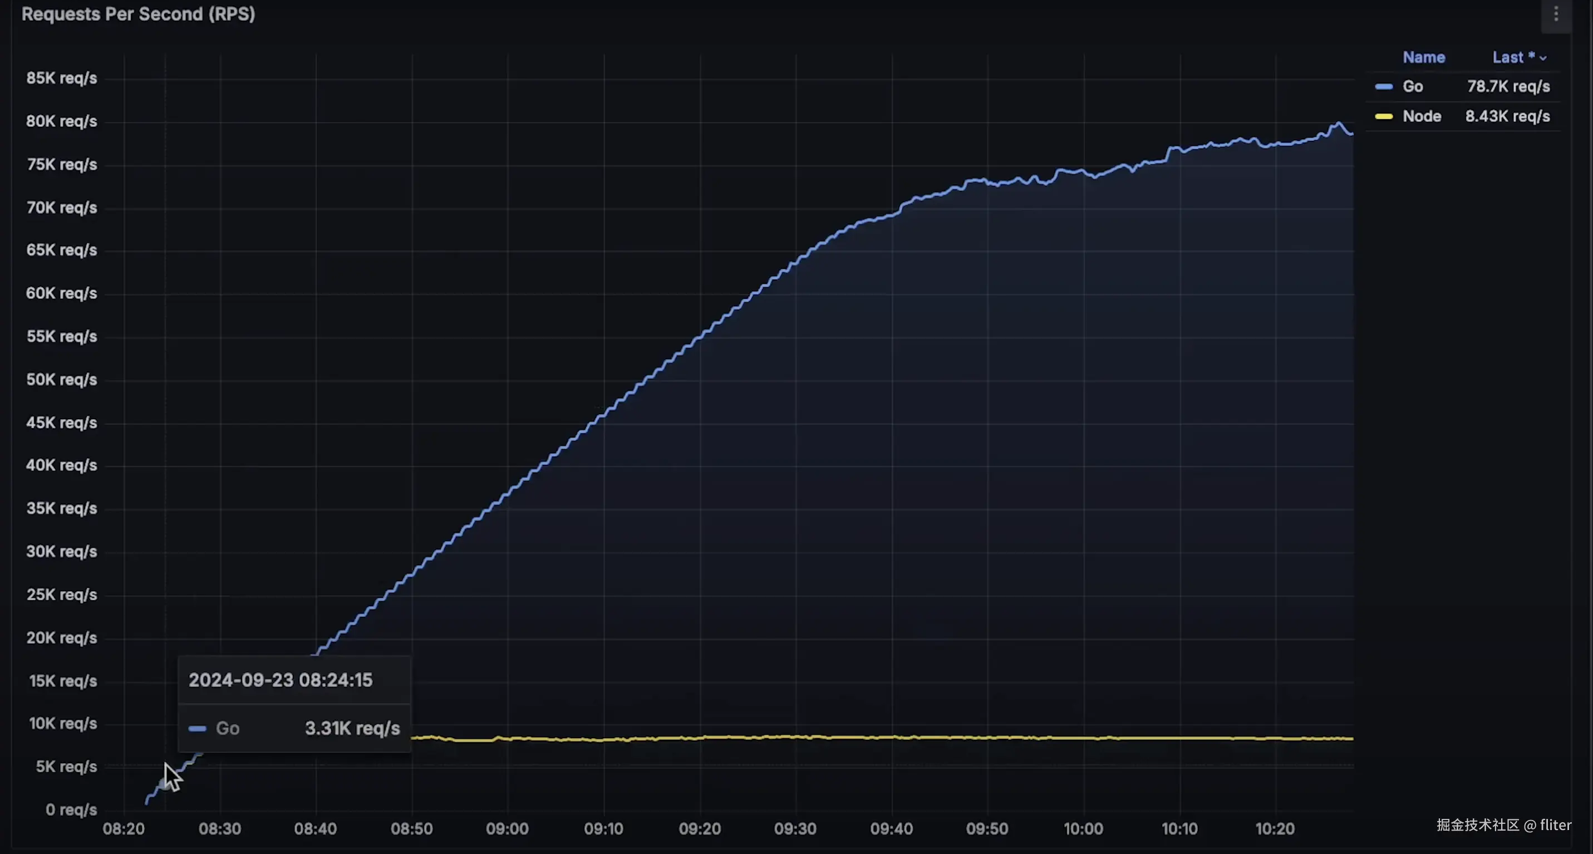Toggle Go series visibility via its legend label
Viewport: 1593px width, 854px height.
[x=1413, y=87]
